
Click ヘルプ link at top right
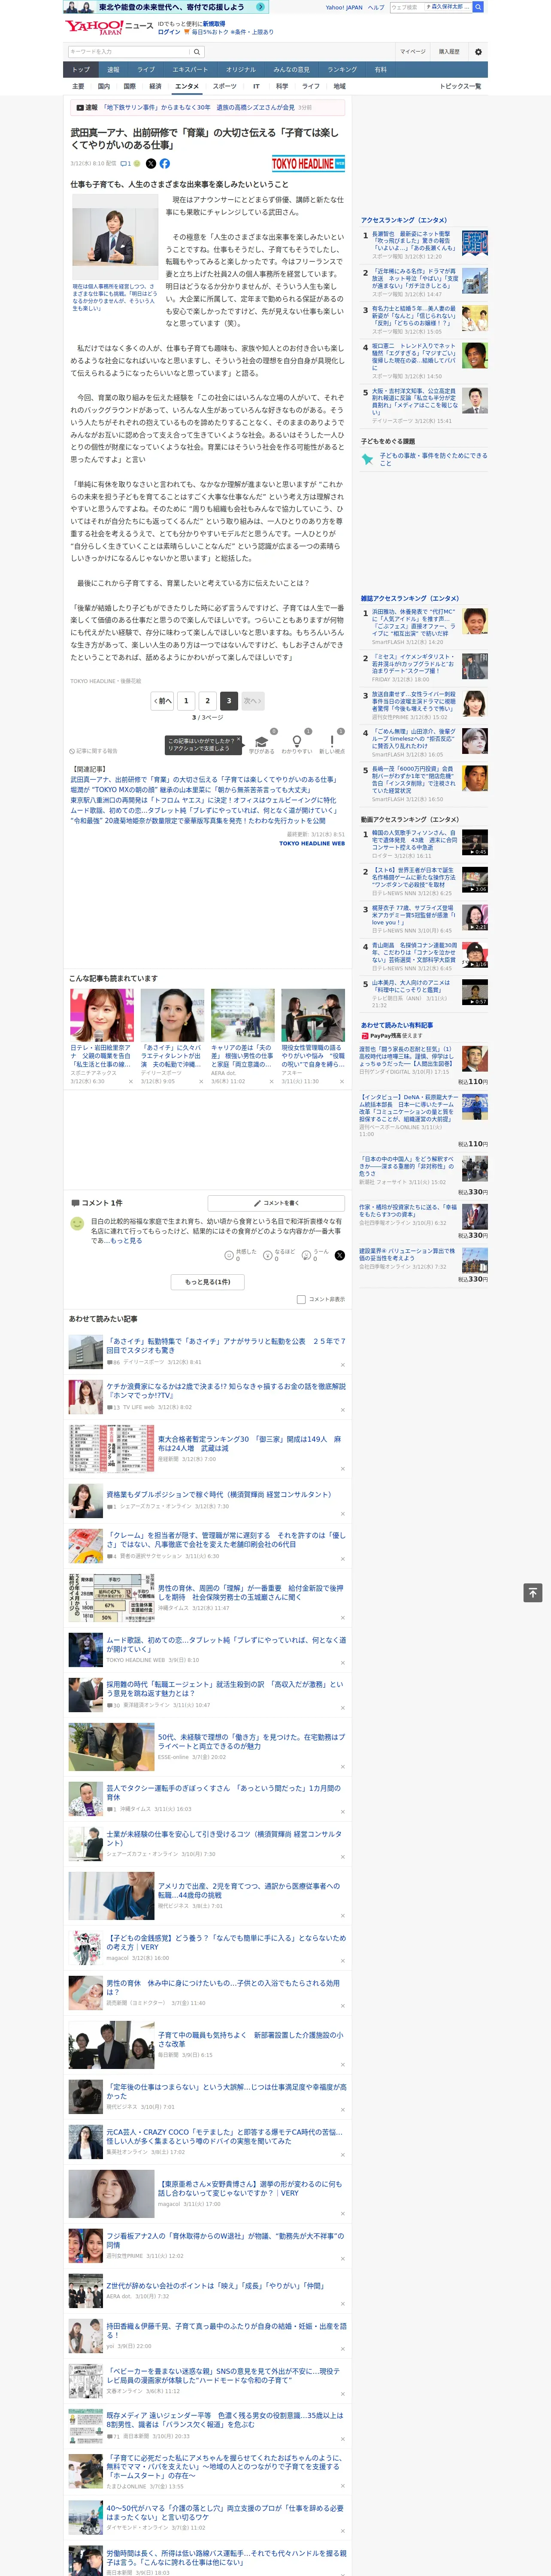click(x=376, y=7)
